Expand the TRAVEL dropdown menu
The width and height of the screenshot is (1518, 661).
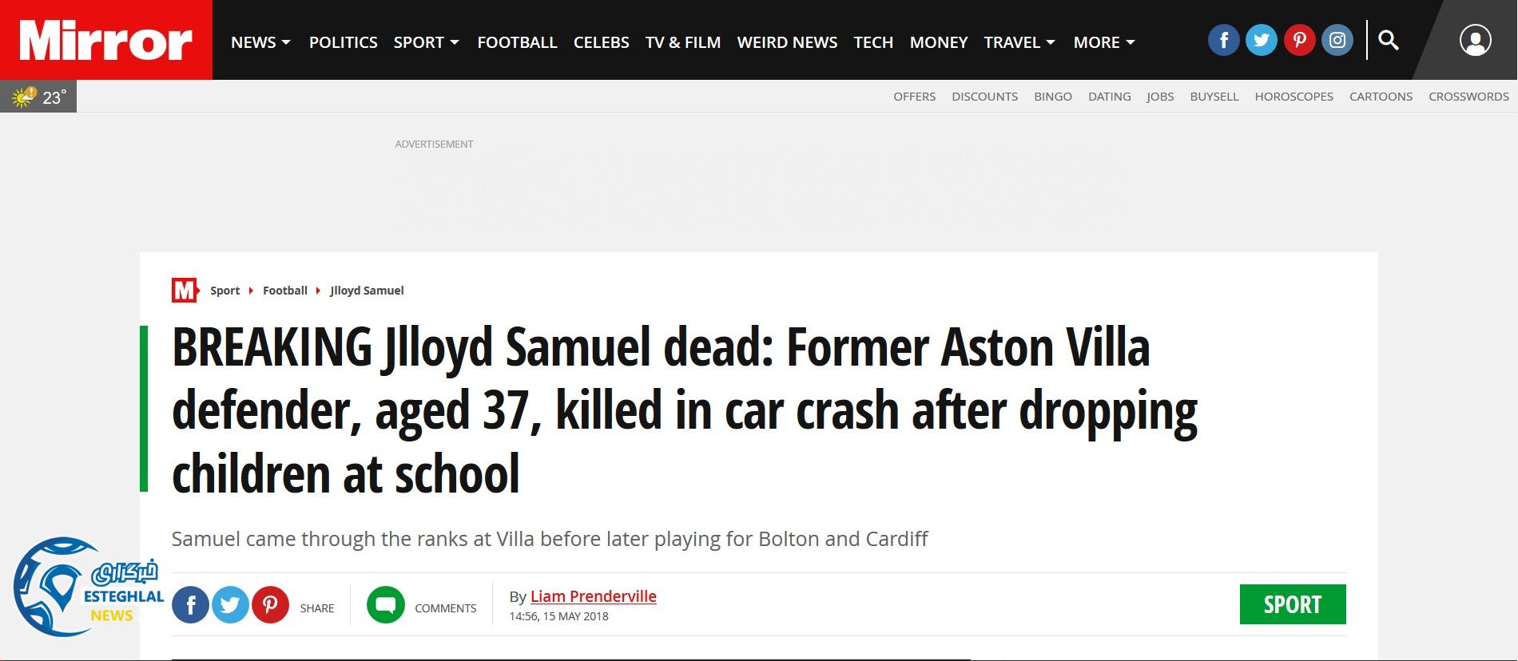(x=1019, y=42)
